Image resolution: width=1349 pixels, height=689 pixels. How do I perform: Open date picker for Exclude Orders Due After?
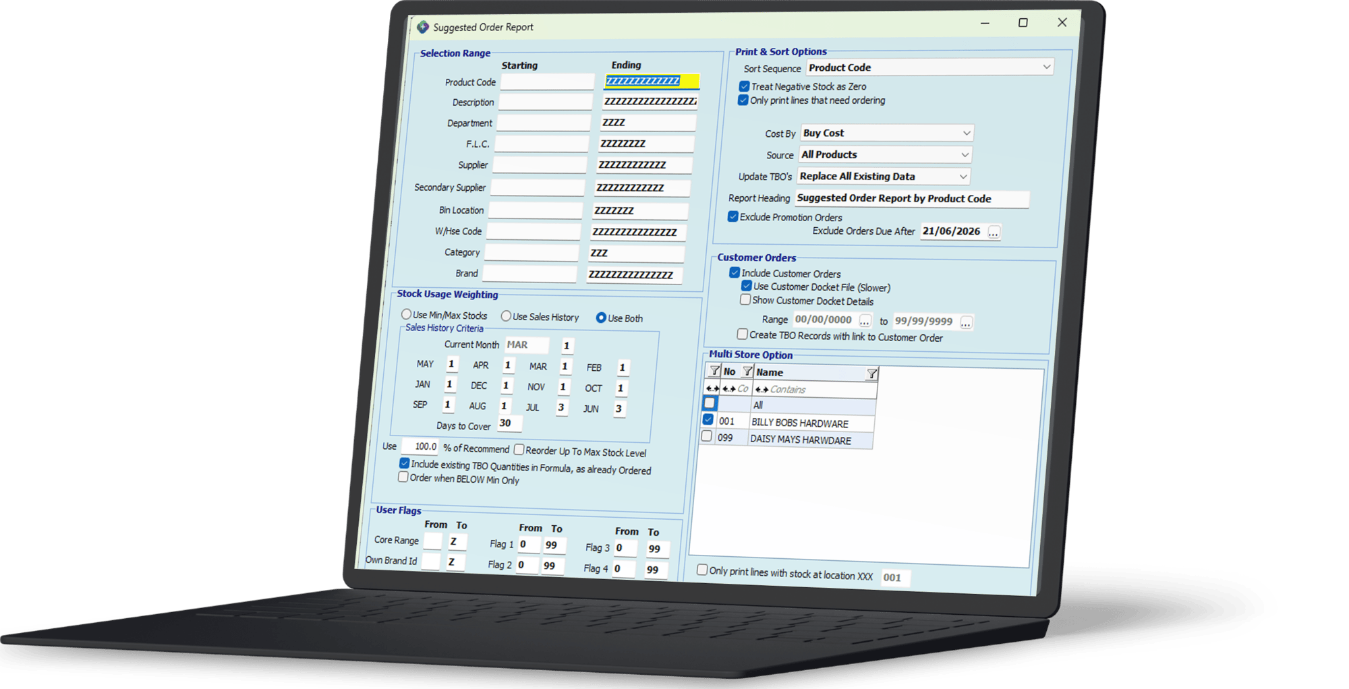click(994, 233)
